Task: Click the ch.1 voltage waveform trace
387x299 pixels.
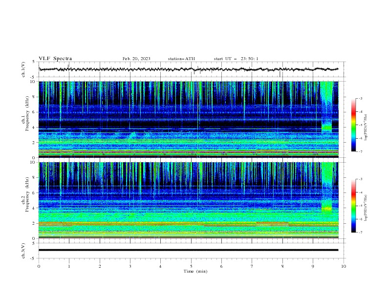Action: pyautogui.click(x=188, y=69)
